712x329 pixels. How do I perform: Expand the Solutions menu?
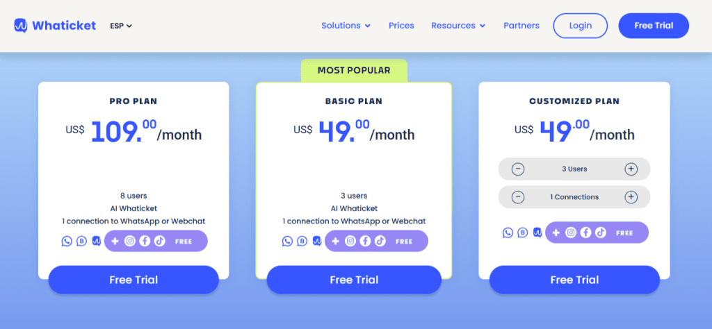346,26
